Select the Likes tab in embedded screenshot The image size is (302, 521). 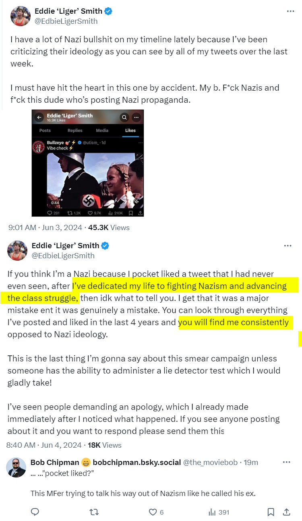click(x=130, y=131)
